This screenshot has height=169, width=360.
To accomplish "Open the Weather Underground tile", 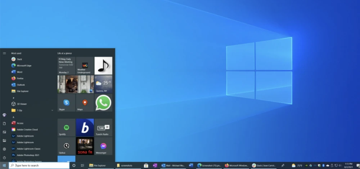I will tap(85, 66).
